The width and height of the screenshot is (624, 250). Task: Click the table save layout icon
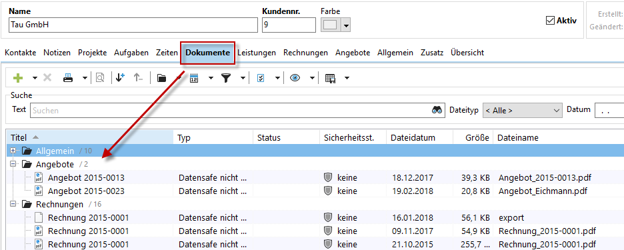(x=330, y=79)
